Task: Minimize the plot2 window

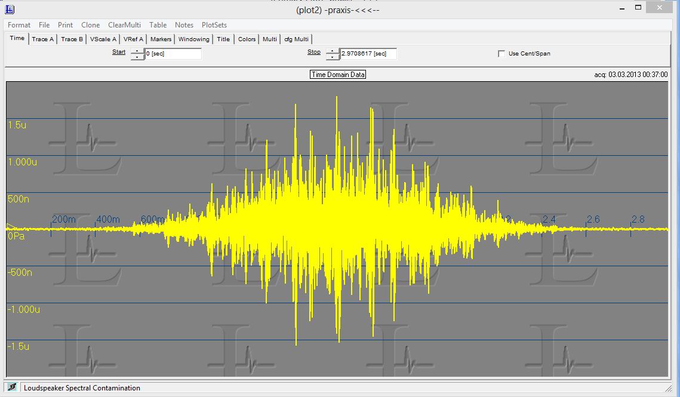Action: click(622, 8)
